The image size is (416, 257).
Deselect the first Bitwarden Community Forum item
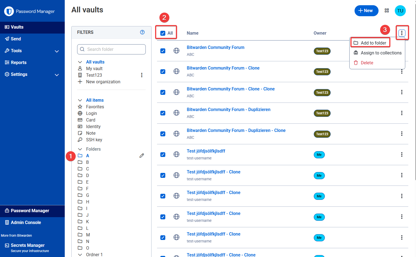point(163,51)
